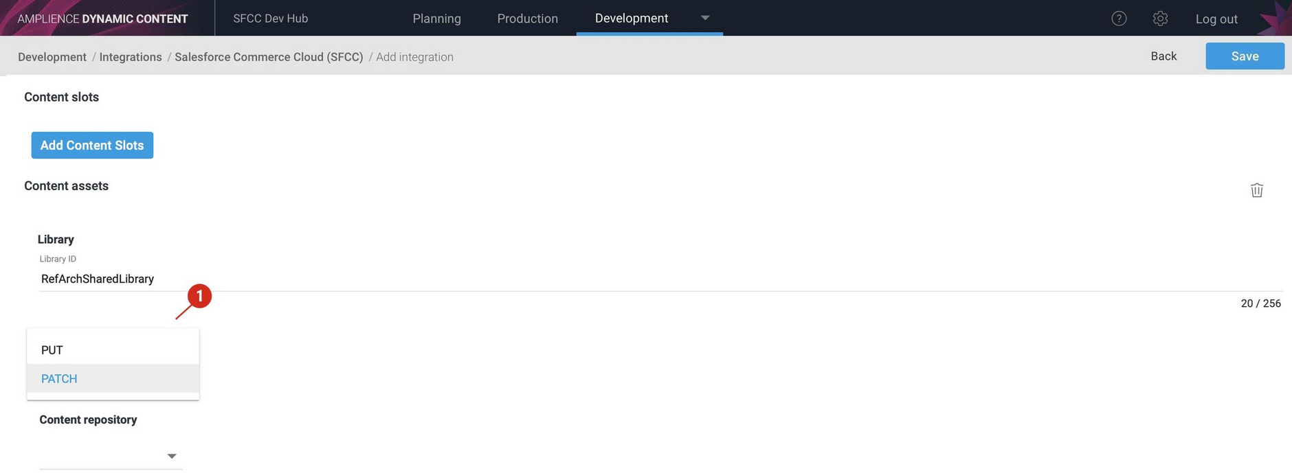
Task: Go Back using the Back button
Action: (1163, 56)
